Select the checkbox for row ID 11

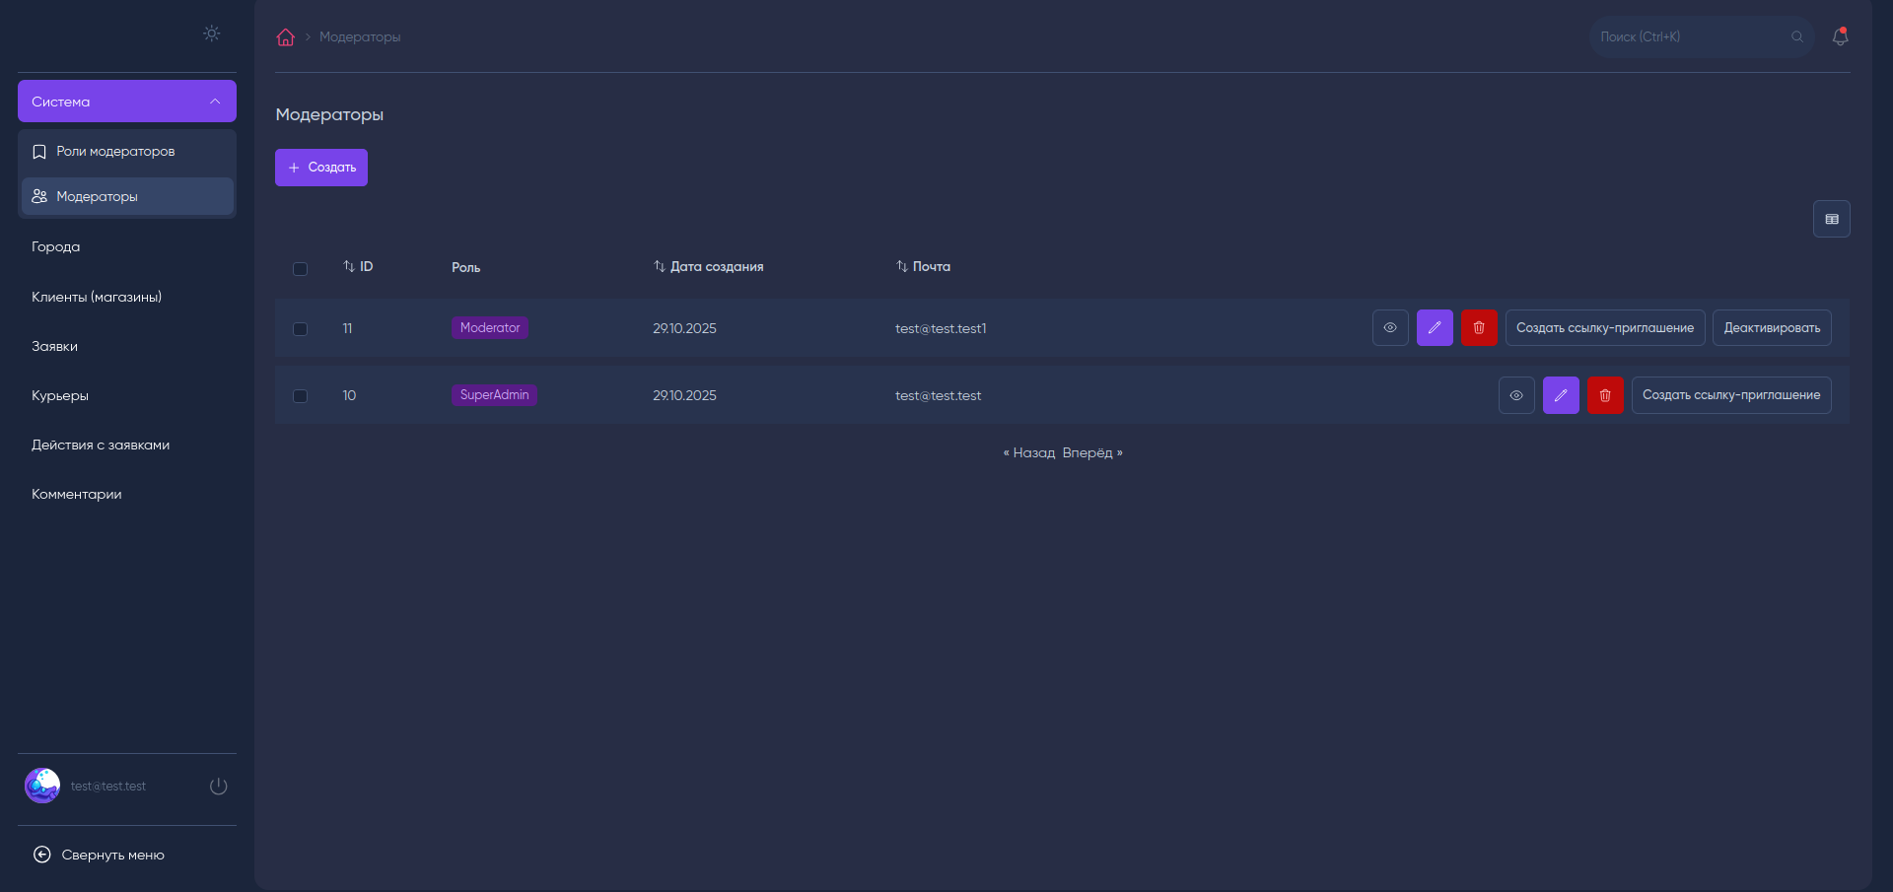301,329
